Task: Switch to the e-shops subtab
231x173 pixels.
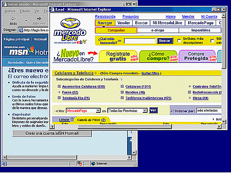Action: pyautogui.click(x=158, y=30)
